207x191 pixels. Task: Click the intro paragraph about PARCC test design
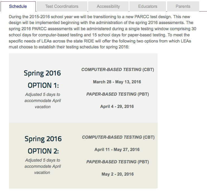(102, 32)
